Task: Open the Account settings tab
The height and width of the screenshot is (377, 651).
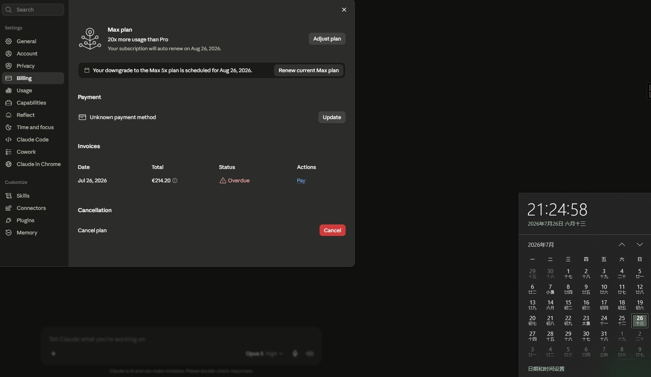Action: pyautogui.click(x=33, y=54)
